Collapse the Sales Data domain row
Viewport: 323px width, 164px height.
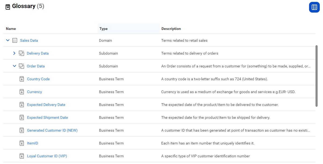coord(8,40)
